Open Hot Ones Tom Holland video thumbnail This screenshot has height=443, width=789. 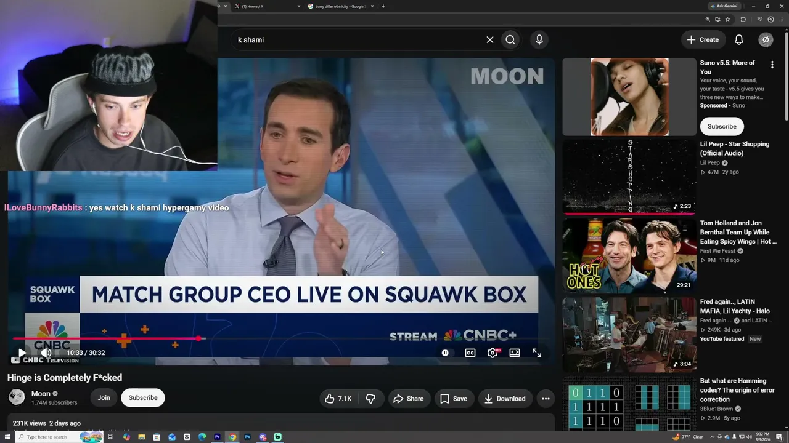[629, 255]
